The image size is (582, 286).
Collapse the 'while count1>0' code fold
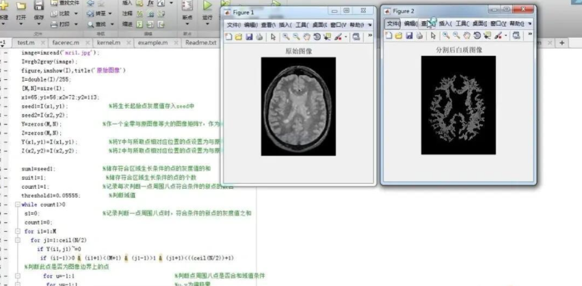18,205
